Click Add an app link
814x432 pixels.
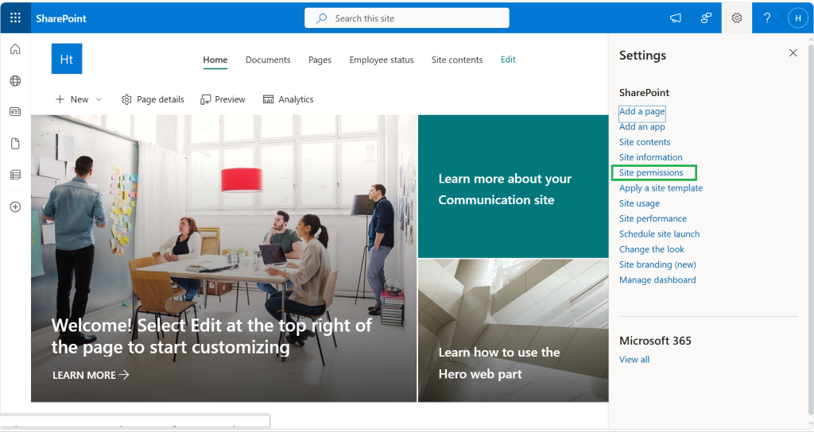tap(642, 126)
